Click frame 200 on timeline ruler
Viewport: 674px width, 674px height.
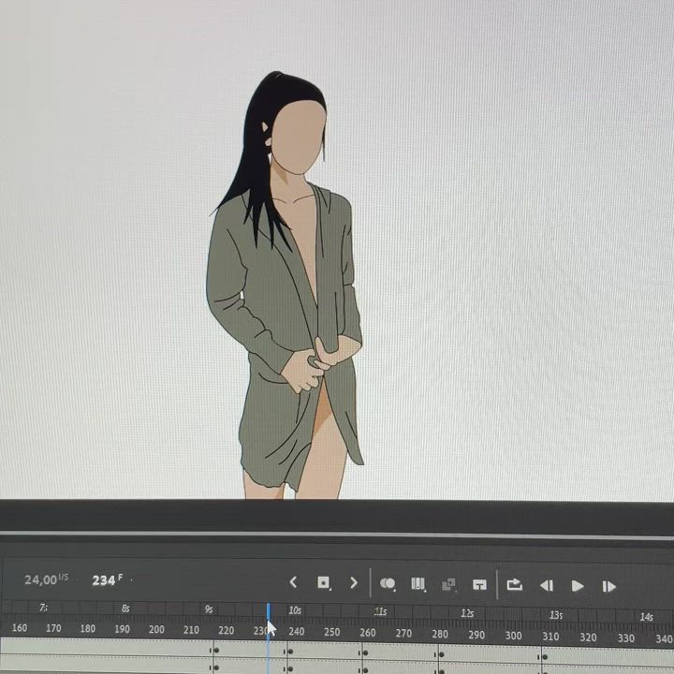tap(156, 629)
